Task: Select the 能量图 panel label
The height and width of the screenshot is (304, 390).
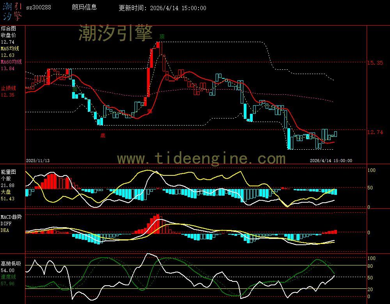Action: click(x=8, y=171)
